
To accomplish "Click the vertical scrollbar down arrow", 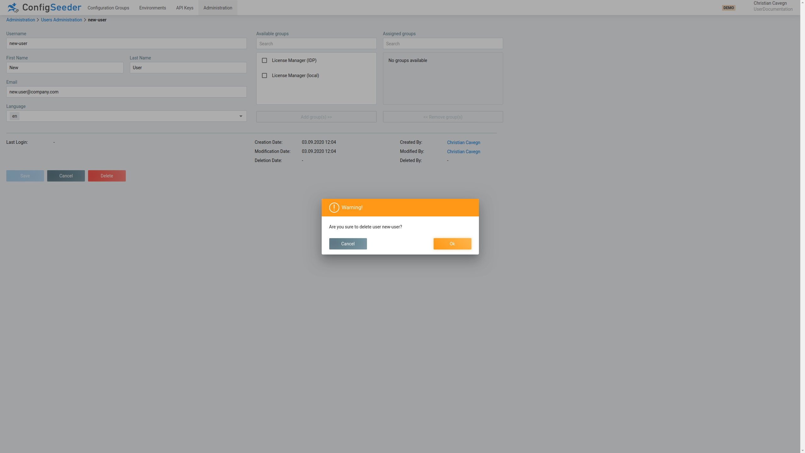I will 802,450.
